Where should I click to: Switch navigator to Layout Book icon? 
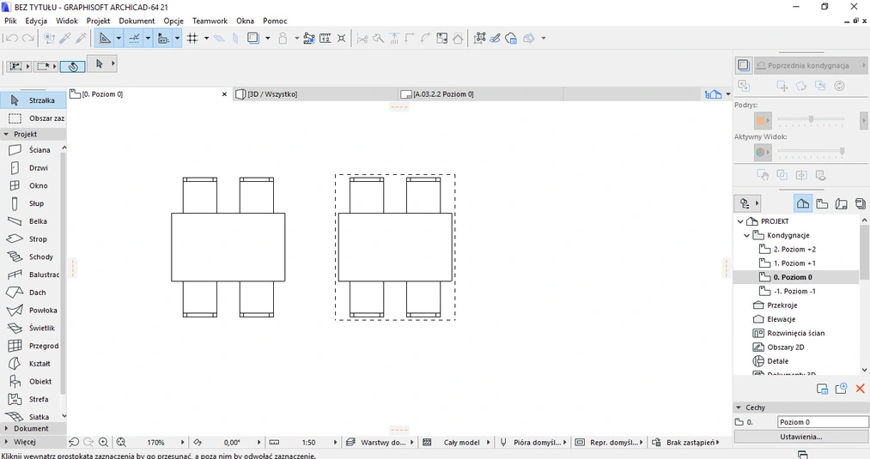point(841,203)
